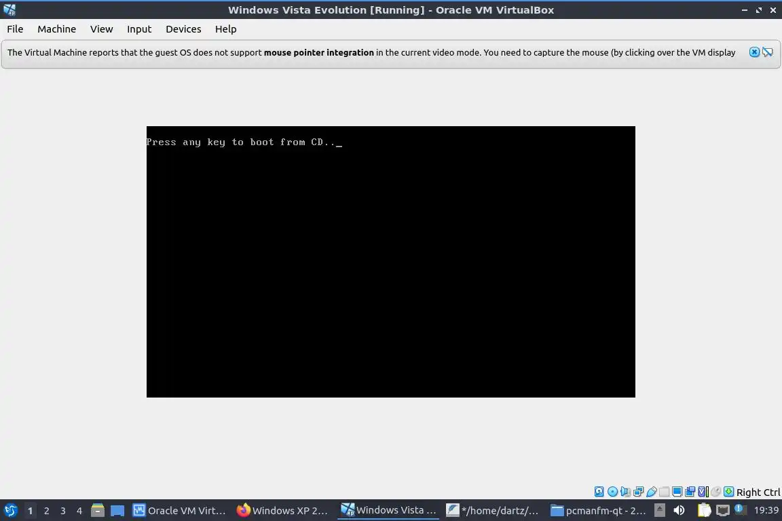The height and width of the screenshot is (521, 782).
Task: Open the volume control in system tray
Action: click(679, 511)
